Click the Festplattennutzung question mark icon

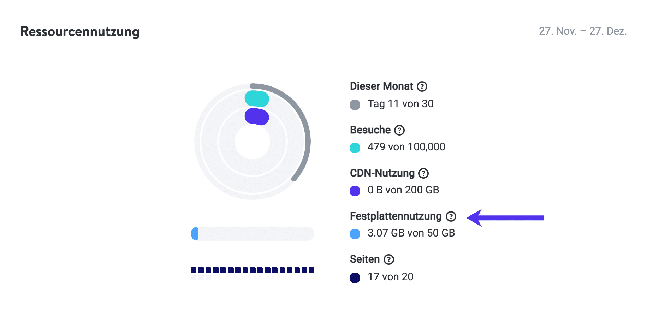(x=451, y=216)
